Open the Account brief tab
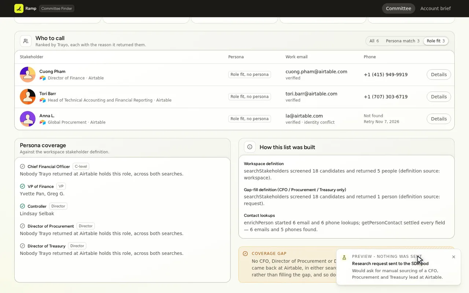The height and width of the screenshot is (293, 469). pyautogui.click(x=435, y=8)
